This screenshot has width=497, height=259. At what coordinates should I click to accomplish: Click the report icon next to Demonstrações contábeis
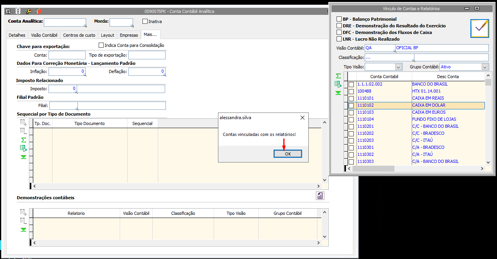pos(320,196)
